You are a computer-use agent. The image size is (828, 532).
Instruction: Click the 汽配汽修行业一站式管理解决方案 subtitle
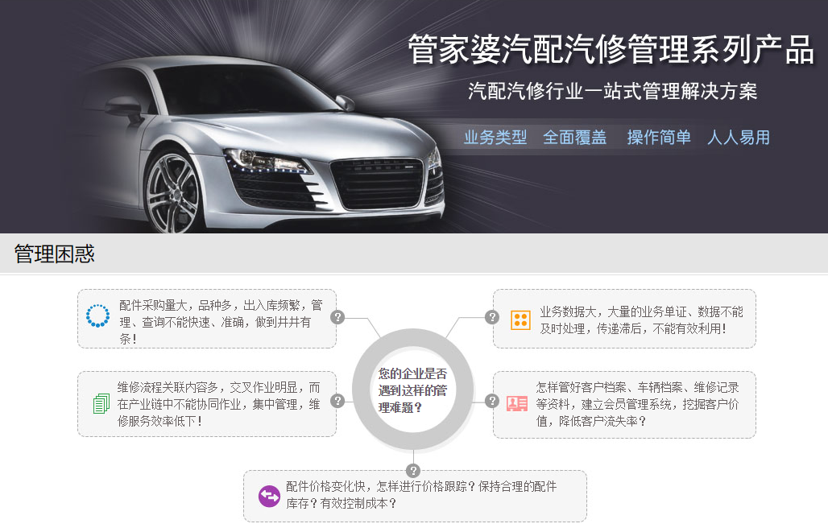[613, 91]
